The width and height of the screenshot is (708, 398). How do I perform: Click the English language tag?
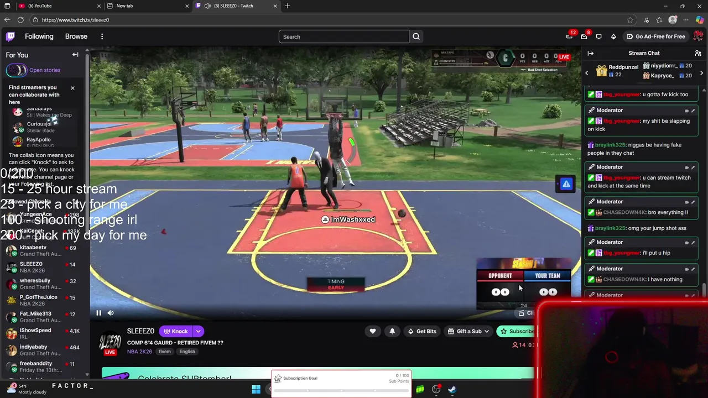(x=187, y=352)
